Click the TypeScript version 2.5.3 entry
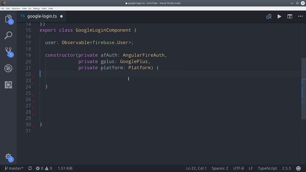This screenshot has height=172, width=306. (286, 168)
